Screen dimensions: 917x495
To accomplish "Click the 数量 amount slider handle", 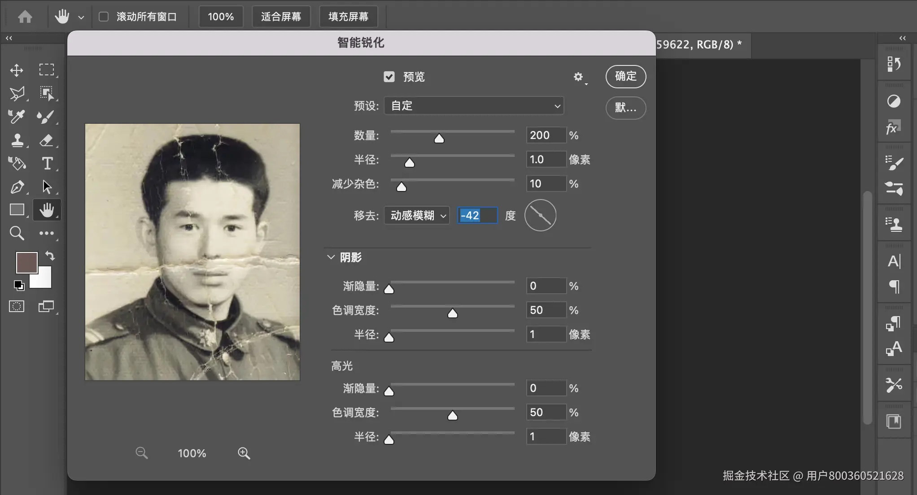I will [439, 139].
